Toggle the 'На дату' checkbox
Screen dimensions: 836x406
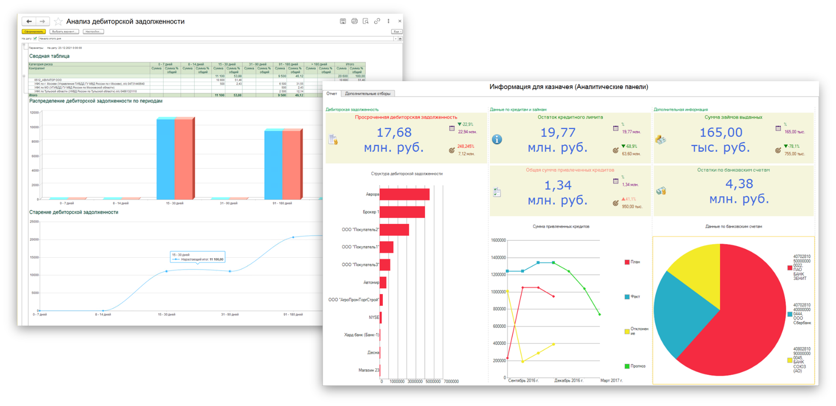(35, 39)
